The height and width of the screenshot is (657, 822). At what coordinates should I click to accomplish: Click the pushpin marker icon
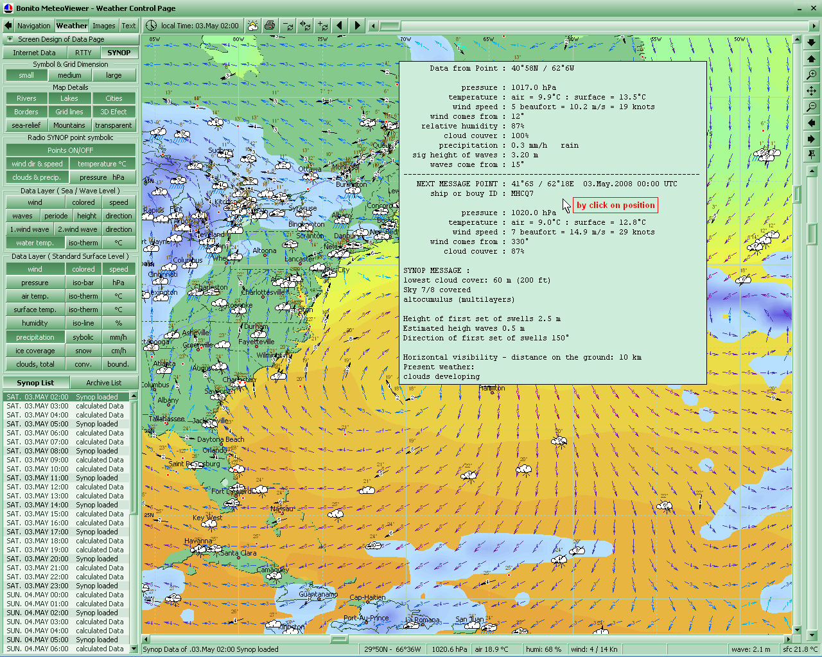(x=812, y=155)
